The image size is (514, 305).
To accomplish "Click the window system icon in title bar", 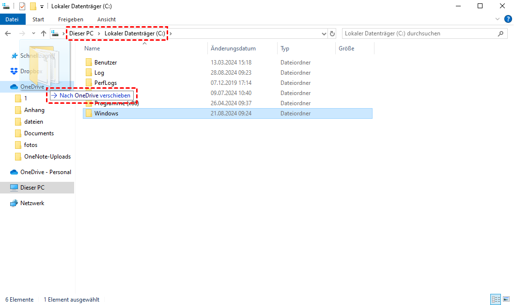I will point(6,6).
